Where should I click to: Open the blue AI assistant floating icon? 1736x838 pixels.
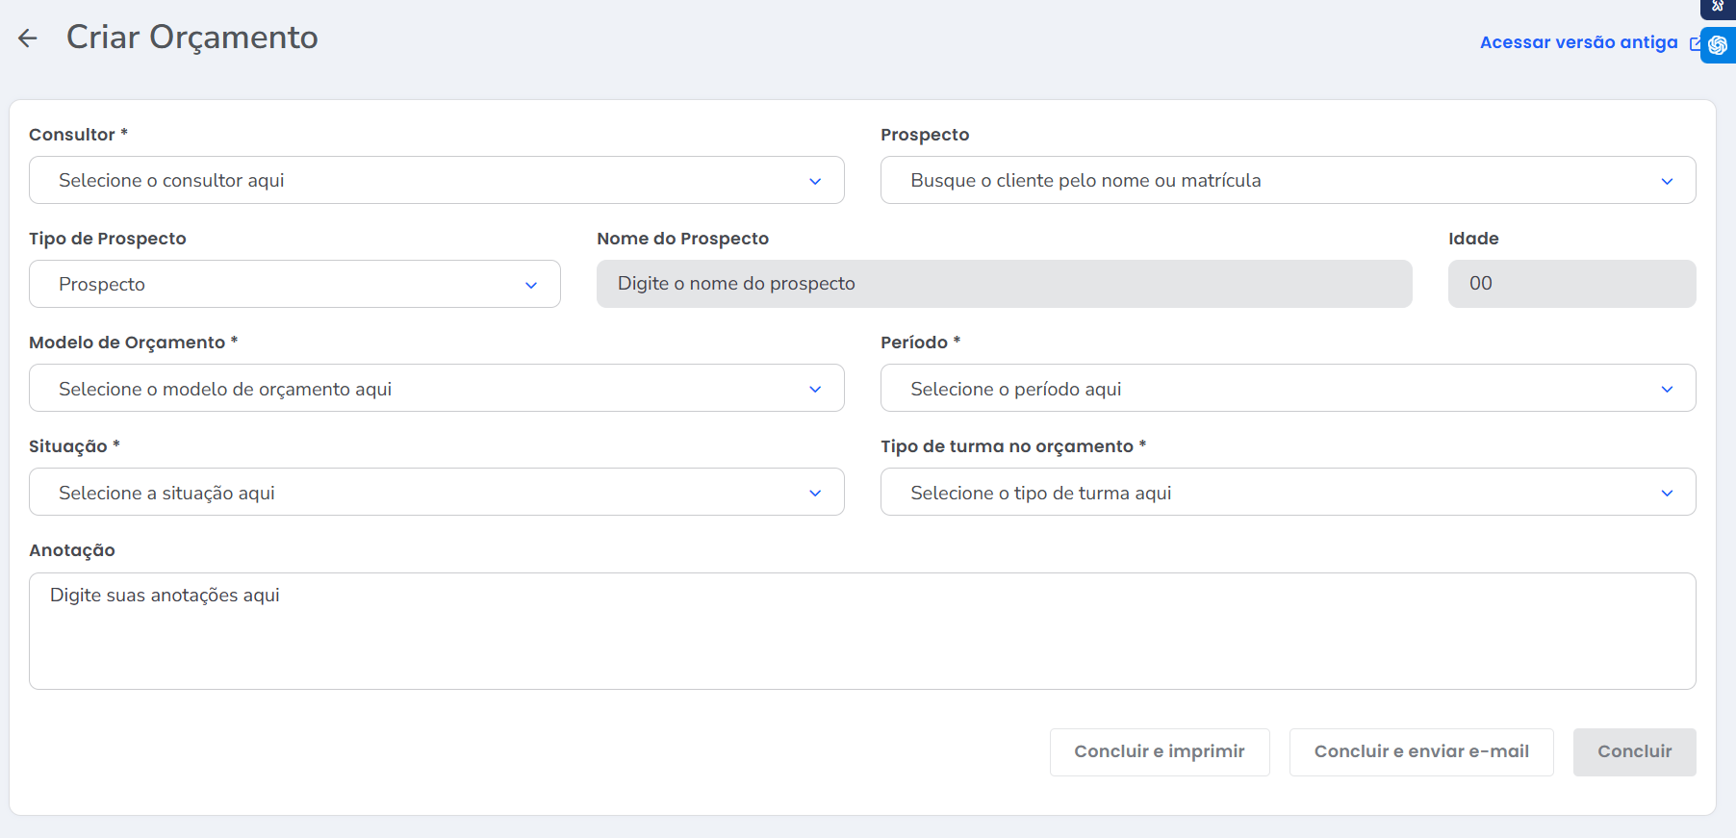point(1718,45)
